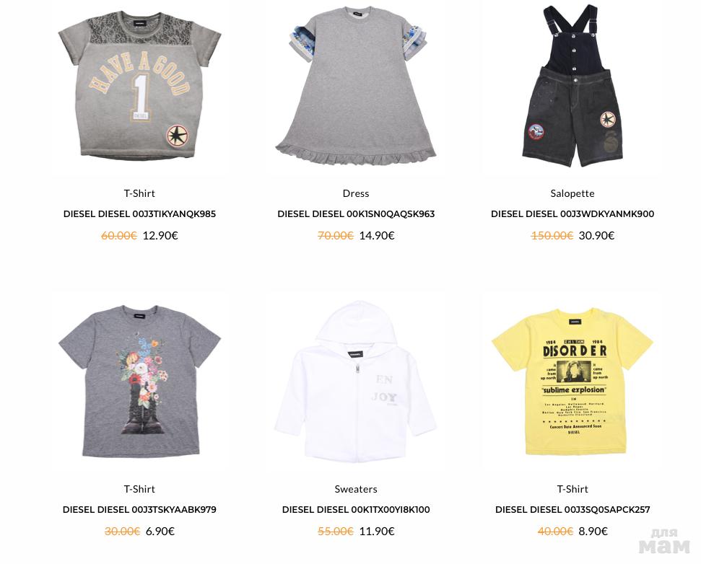This screenshot has height=564, width=701.
Task: Click the crossed-out 70.00€ price
Action: pyautogui.click(x=335, y=235)
